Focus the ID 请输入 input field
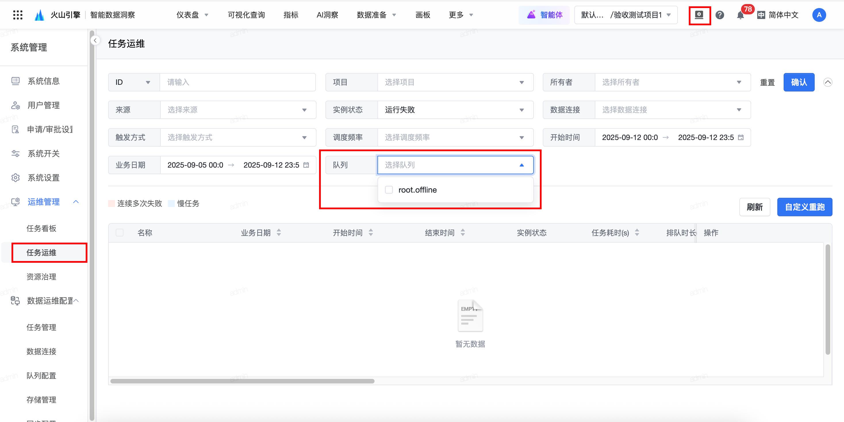Viewport: 844px width, 422px height. [x=237, y=82]
